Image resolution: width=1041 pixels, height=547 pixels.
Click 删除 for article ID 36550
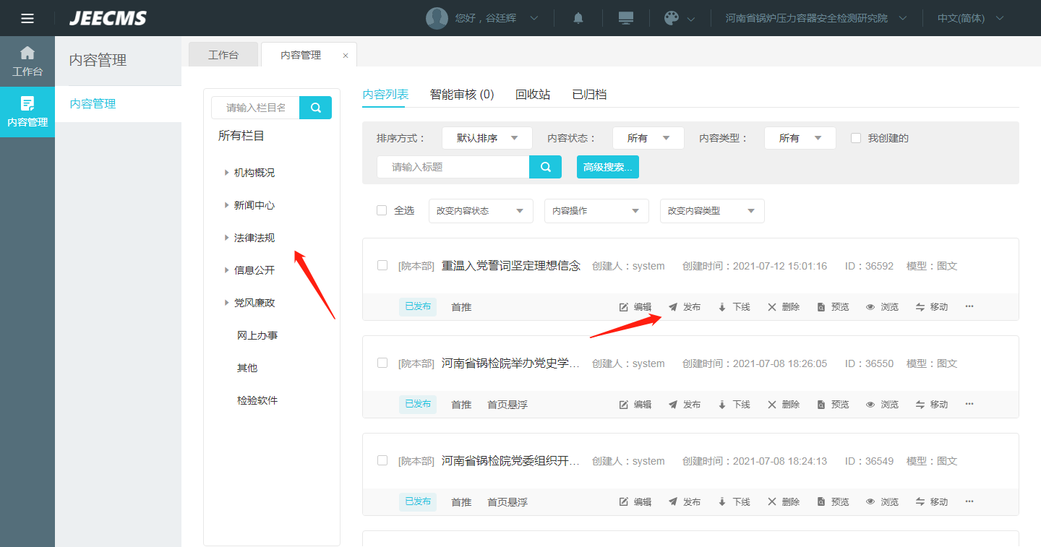(784, 405)
